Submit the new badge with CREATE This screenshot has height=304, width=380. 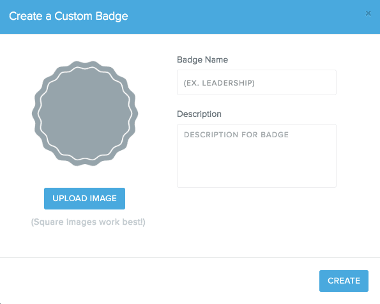[344, 281]
